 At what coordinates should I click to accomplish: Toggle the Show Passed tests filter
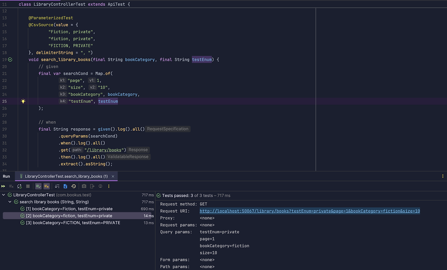[x=38, y=186]
